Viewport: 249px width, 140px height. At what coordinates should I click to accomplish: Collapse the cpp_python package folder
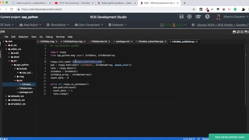[x=12, y=65]
